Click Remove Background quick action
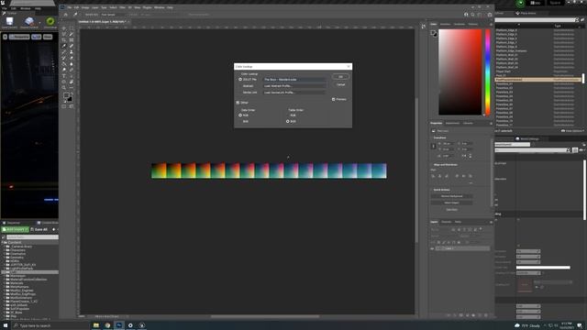 (452, 196)
